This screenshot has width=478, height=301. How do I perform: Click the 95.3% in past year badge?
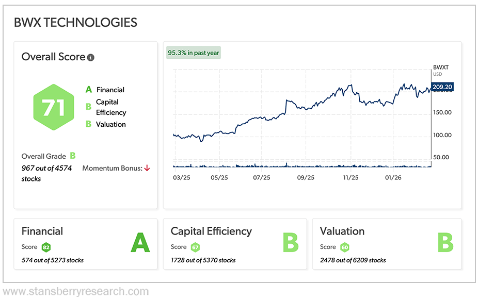tap(193, 53)
